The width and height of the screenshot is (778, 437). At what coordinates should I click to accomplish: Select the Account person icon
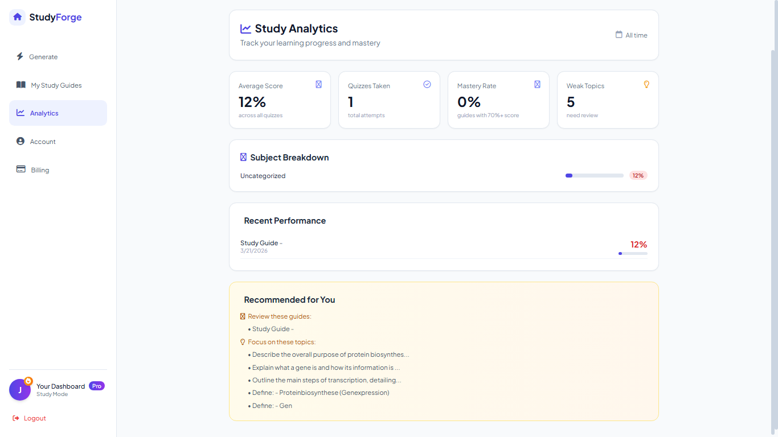tap(19, 141)
